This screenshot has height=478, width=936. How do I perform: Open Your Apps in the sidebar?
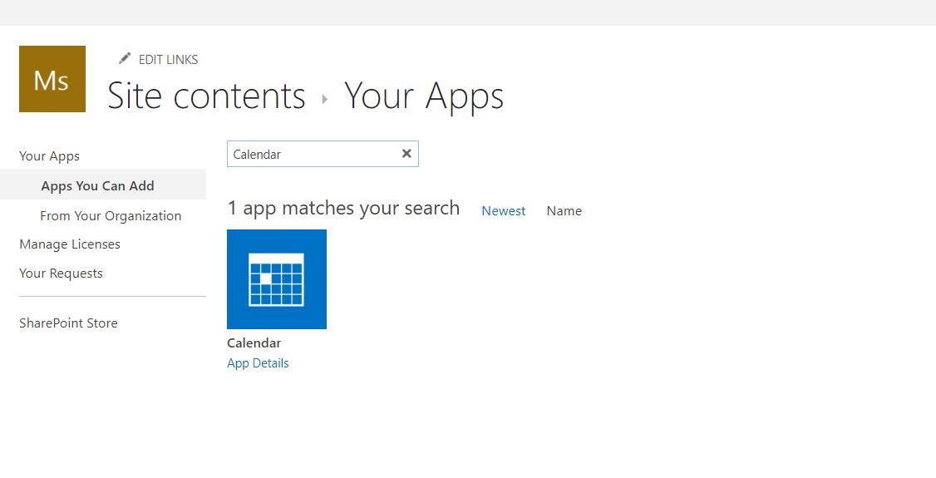[x=49, y=155]
